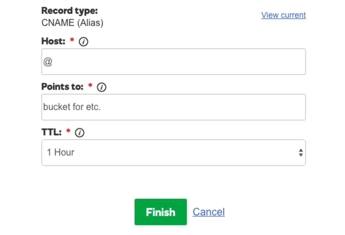Click the CNAME (Alias) record type text
Viewport: 345px width, 235px height.
pos(72,23)
